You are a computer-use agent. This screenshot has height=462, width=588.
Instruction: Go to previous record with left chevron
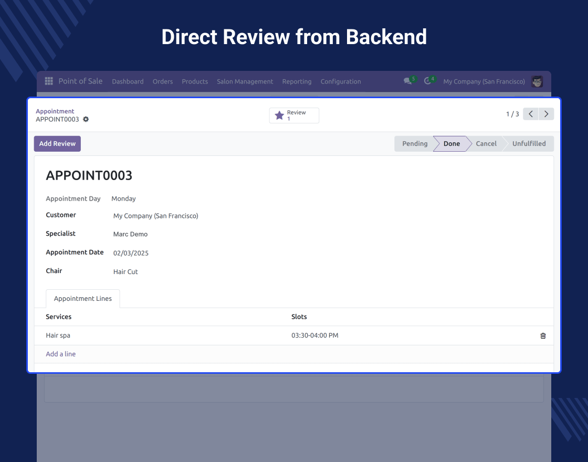531,114
